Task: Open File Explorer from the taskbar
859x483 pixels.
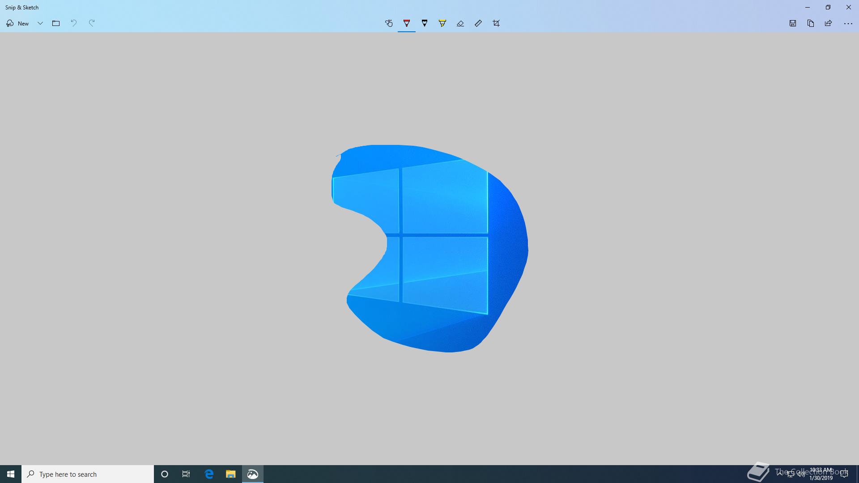Action: (x=230, y=474)
